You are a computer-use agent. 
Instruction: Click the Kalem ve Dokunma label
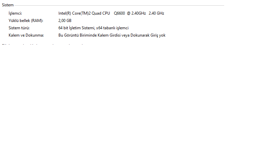[x=26, y=35]
